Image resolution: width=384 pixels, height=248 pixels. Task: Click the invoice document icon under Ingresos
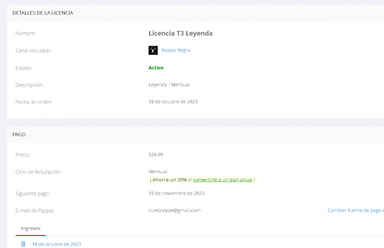[23, 244]
